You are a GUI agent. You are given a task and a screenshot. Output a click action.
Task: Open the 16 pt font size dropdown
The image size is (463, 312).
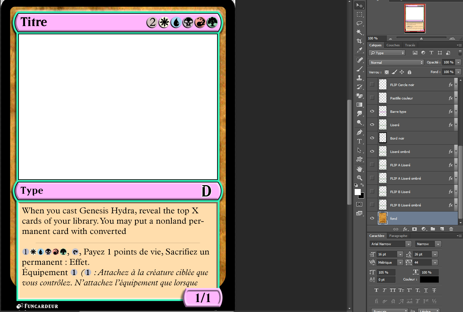coord(400,254)
